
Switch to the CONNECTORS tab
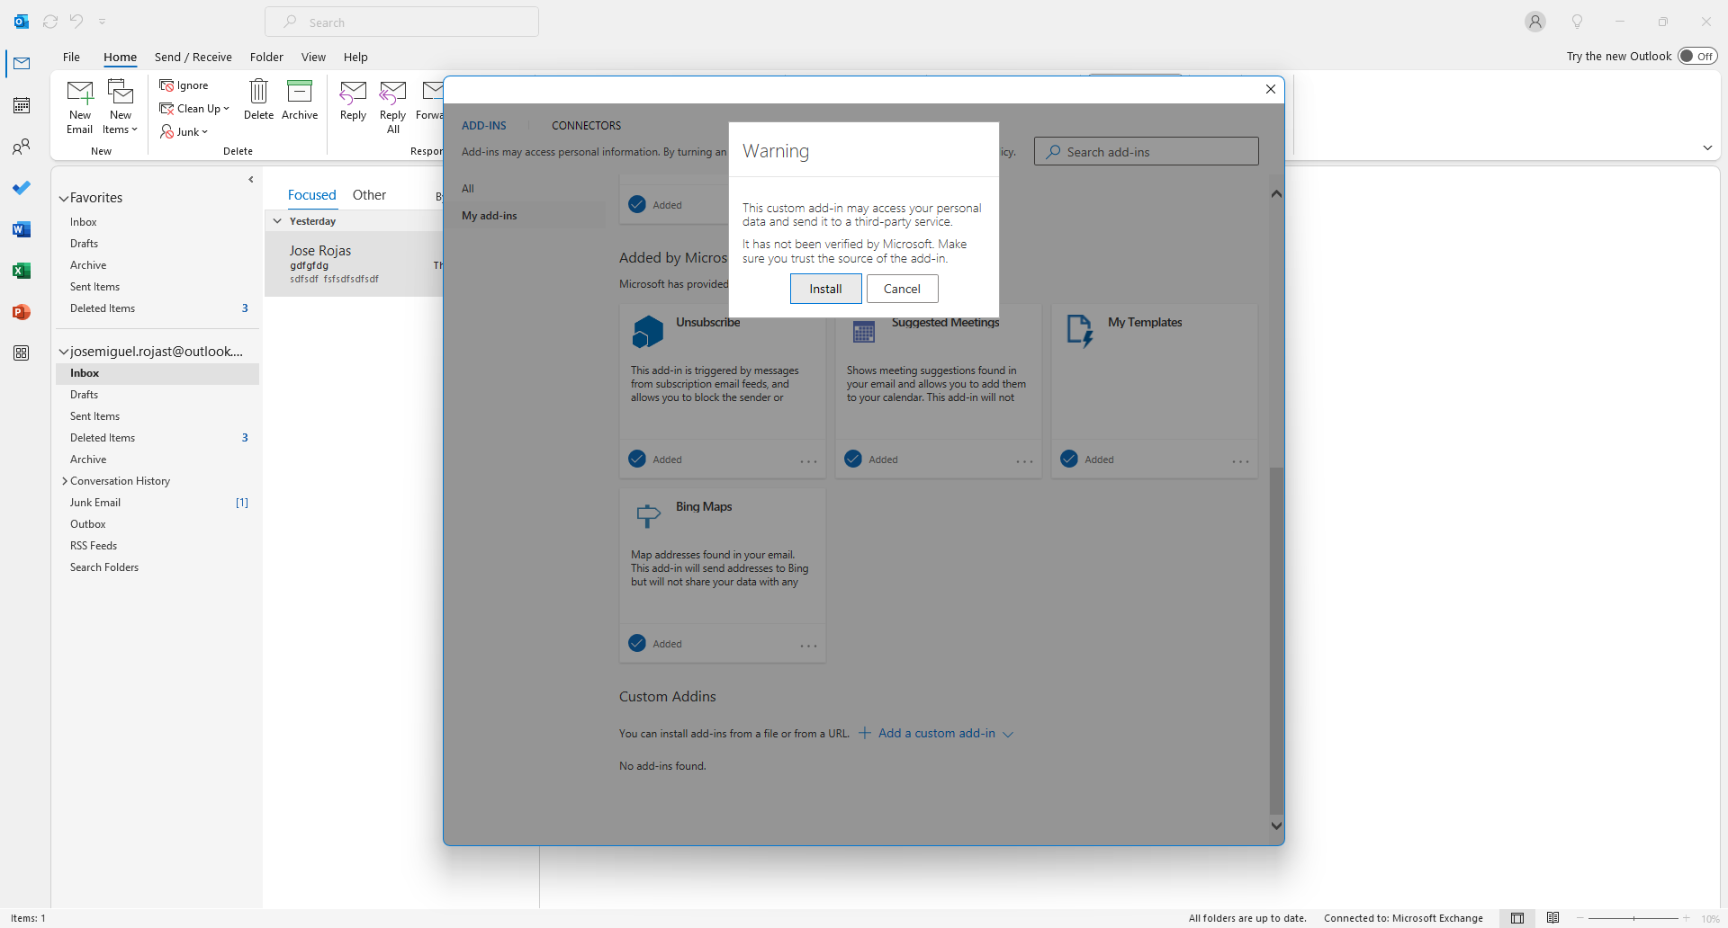[x=586, y=126]
